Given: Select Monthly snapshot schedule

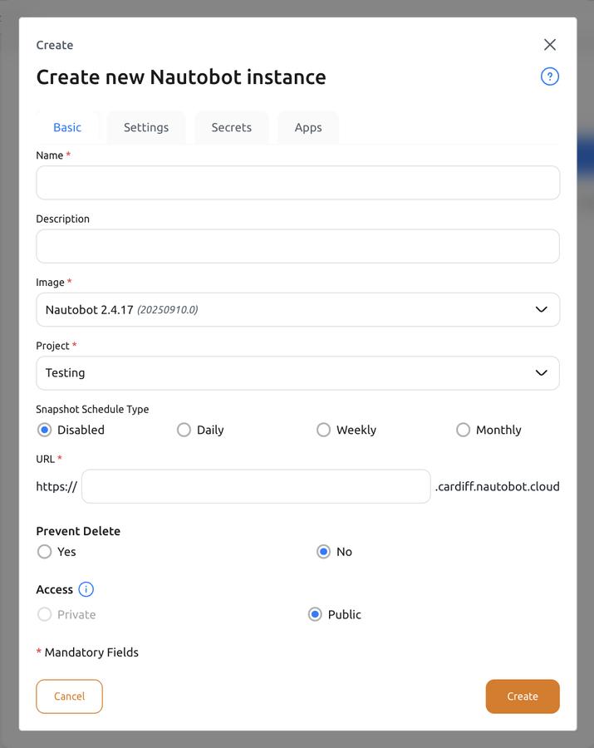Looking at the screenshot, I should (x=463, y=430).
